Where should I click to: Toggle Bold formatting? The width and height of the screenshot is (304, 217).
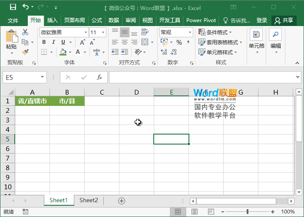click(x=44, y=42)
